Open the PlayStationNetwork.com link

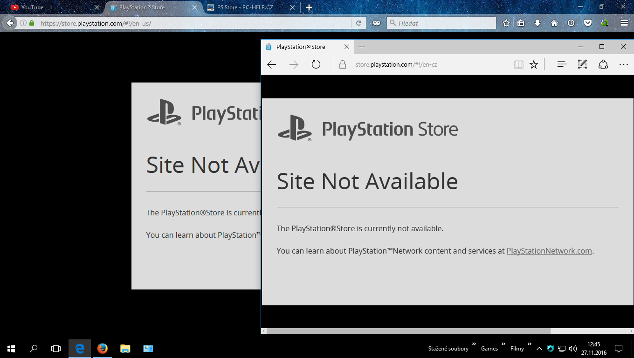pyautogui.click(x=549, y=251)
